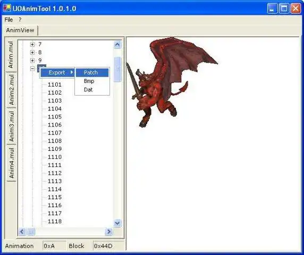Collapse the expanded tree node below 9
The height and width of the screenshot is (255, 304).
[32, 69]
